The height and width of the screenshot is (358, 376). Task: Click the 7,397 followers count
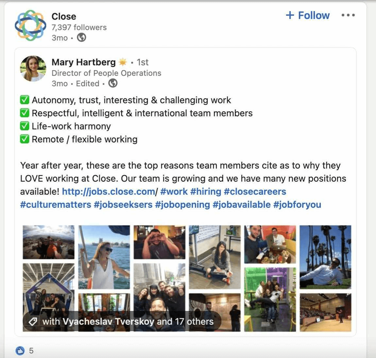[x=78, y=27]
